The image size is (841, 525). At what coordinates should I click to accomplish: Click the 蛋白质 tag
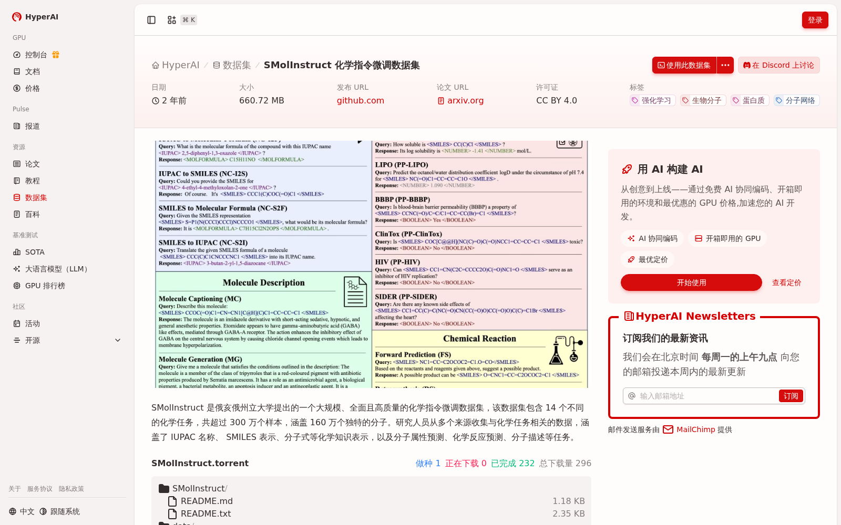coord(750,100)
